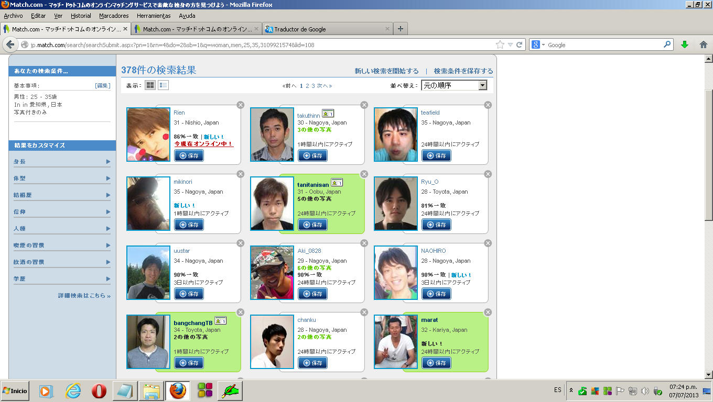
Task: Open 詳細検索はこちら advanced search link
Action: coord(84,296)
